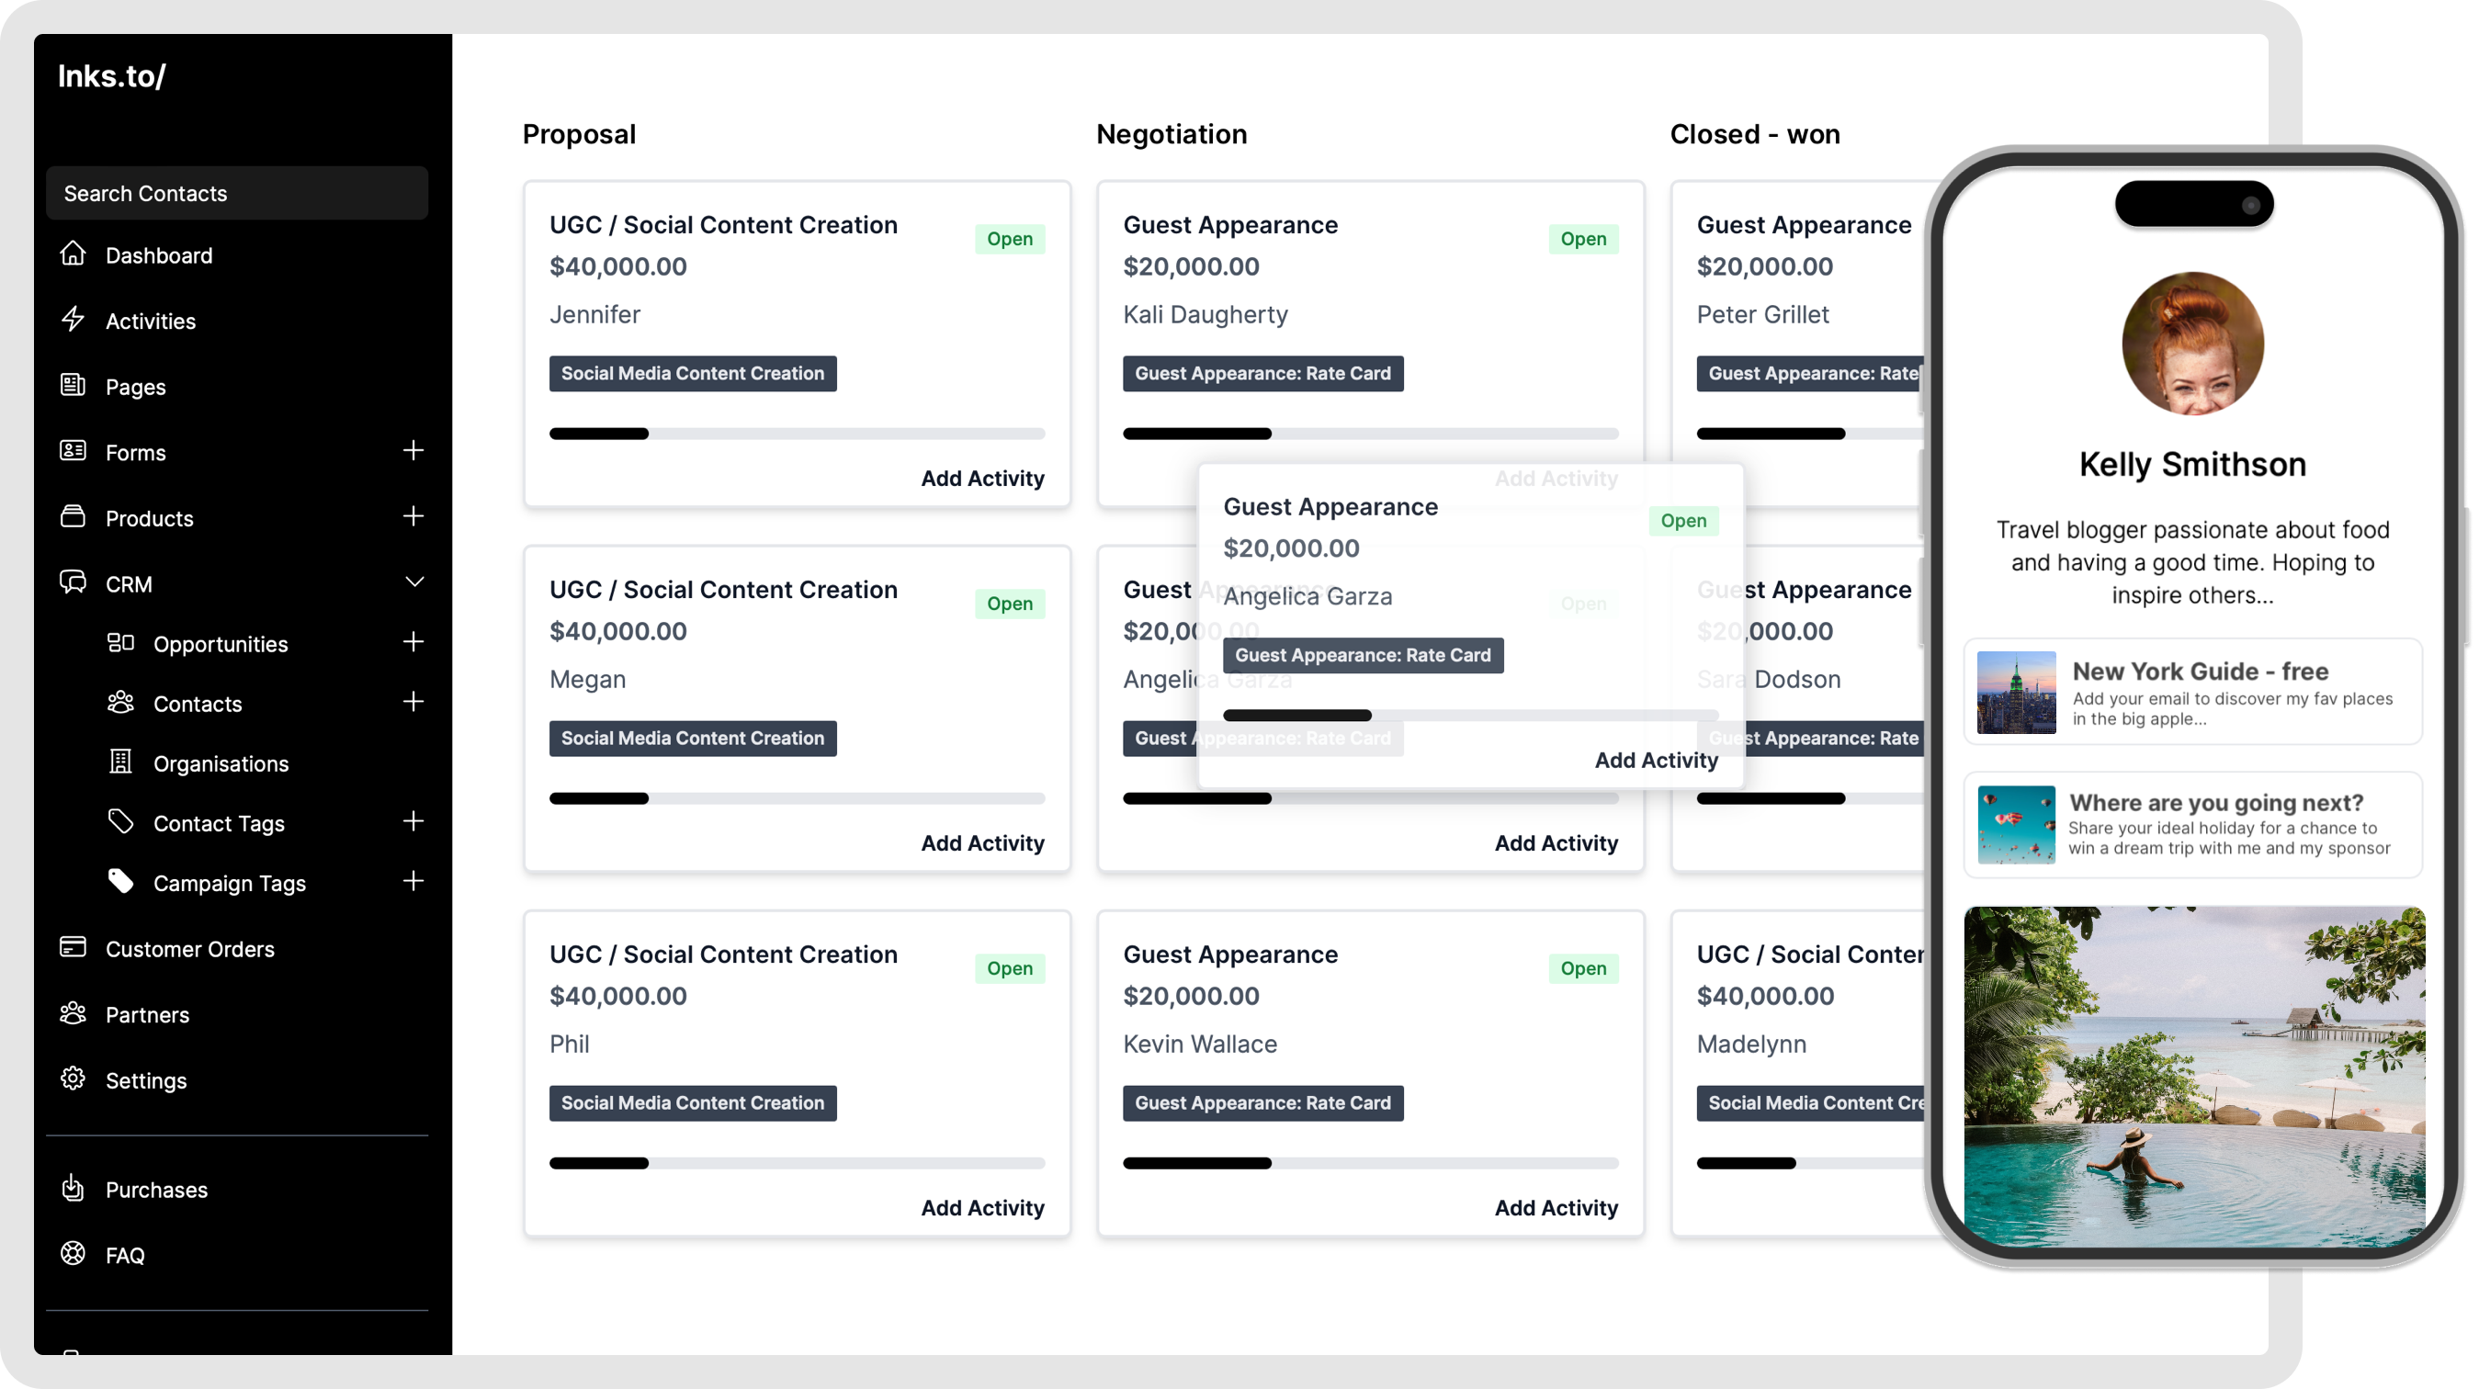Click the Search Contacts input field
The image size is (2479, 1389).
(238, 192)
